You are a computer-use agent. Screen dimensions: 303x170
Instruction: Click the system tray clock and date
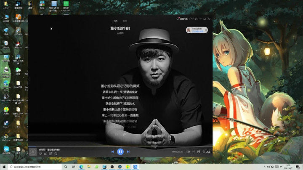click(289, 167)
